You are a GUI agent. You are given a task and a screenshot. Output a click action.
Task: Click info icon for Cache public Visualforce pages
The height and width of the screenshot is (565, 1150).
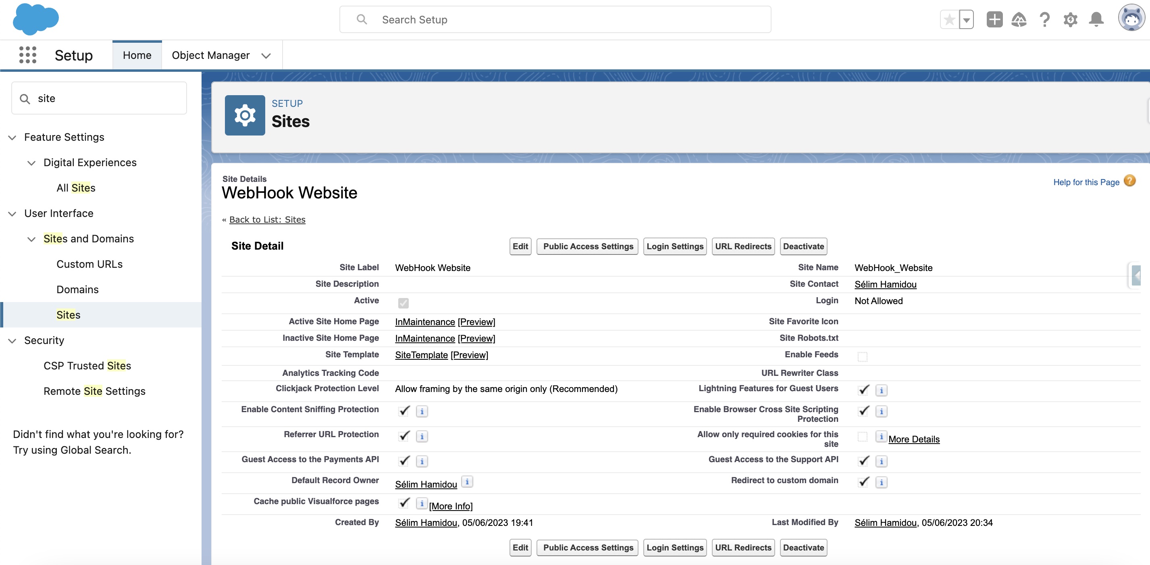point(422,503)
